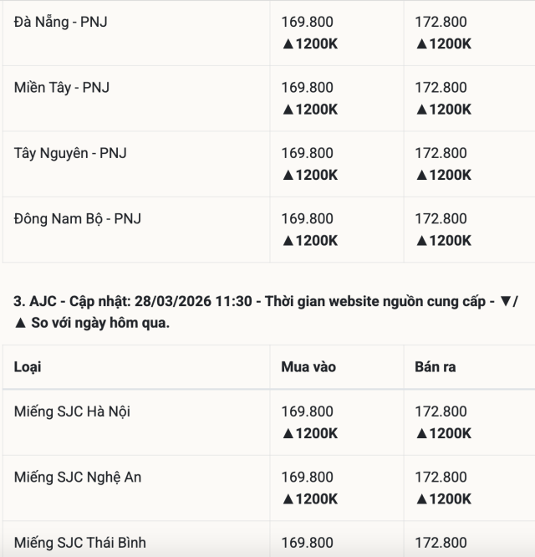The height and width of the screenshot is (557, 535).
Task: Click the "Mua vào" column header in AJC table
Action: coord(308,367)
